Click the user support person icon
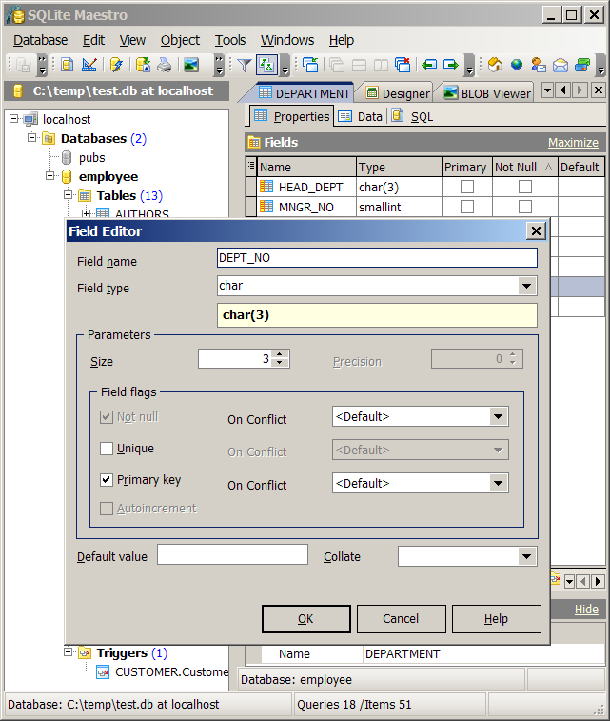This screenshot has height=721, width=610. point(539,65)
